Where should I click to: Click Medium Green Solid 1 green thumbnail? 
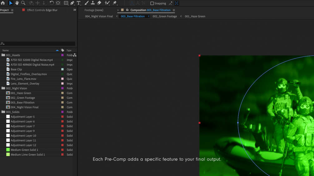(8, 150)
